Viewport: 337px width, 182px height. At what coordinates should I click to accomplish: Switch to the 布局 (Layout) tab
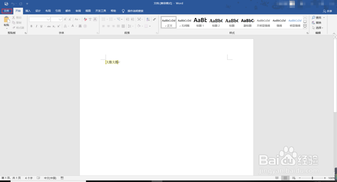pyautogui.click(x=48, y=11)
